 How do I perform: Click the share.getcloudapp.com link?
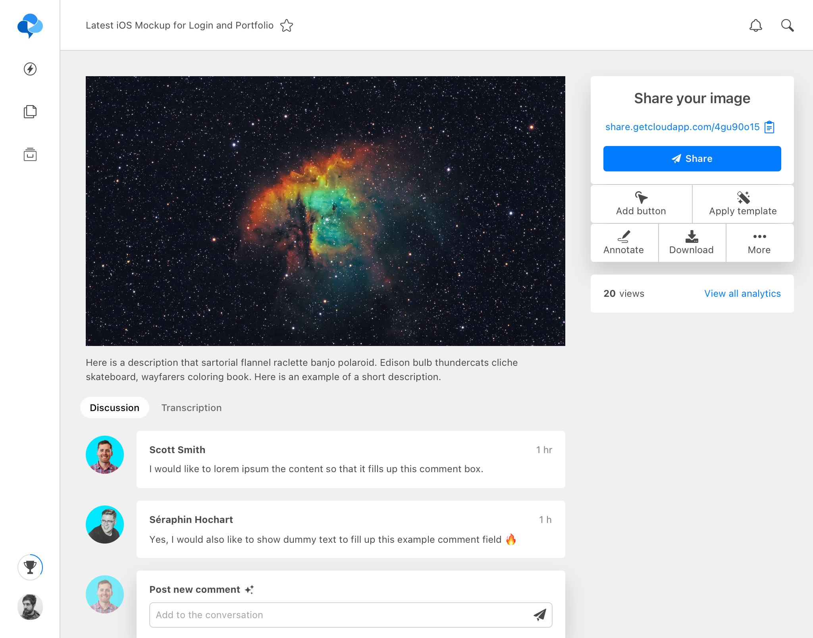(682, 127)
